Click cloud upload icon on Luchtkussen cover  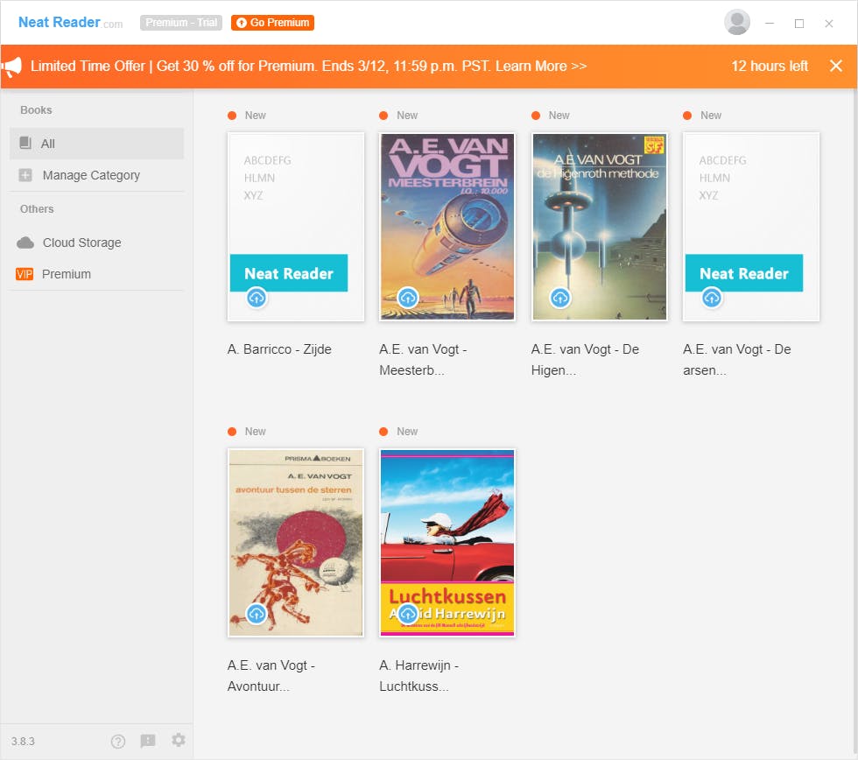[x=408, y=614]
